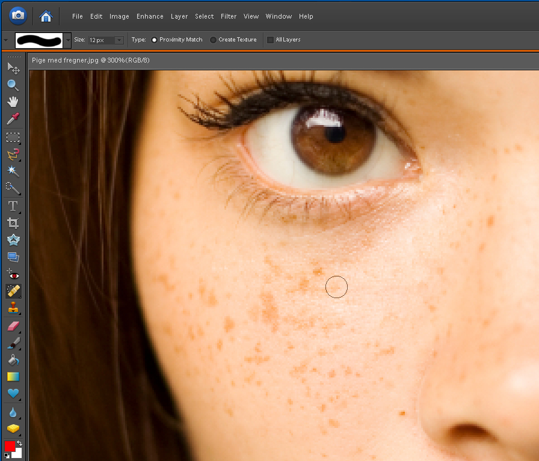Enable the All Layers checkbox
539x461 pixels.
coord(270,40)
